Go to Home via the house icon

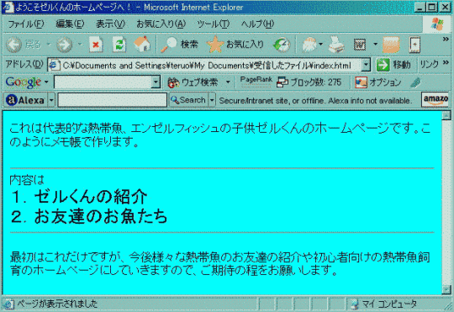point(142,44)
